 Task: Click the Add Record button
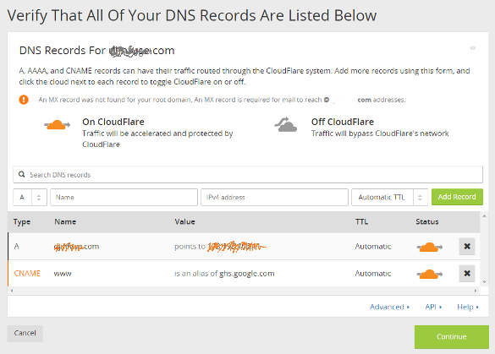(457, 197)
